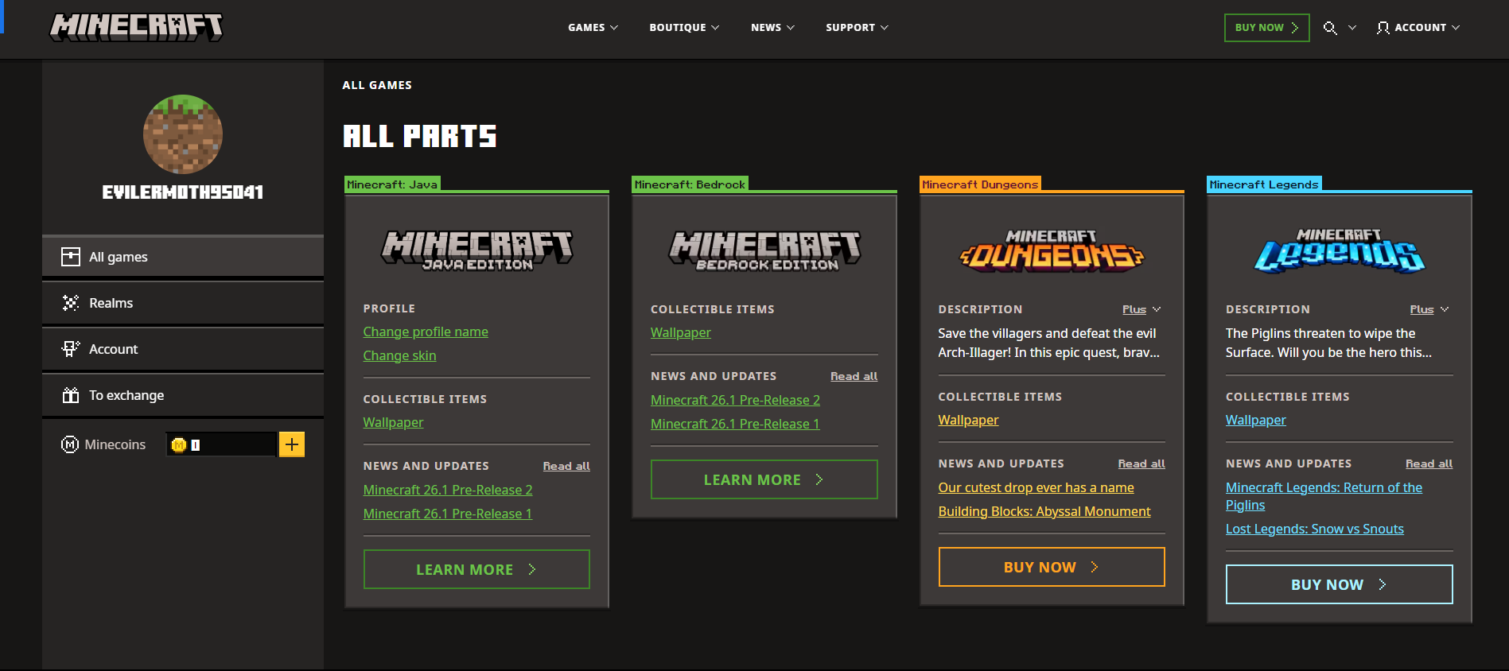The height and width of the screenshot is (671, 1509).
Task: Click Buy Now for Minecraft Dungeons
Action: (1051, 567)
